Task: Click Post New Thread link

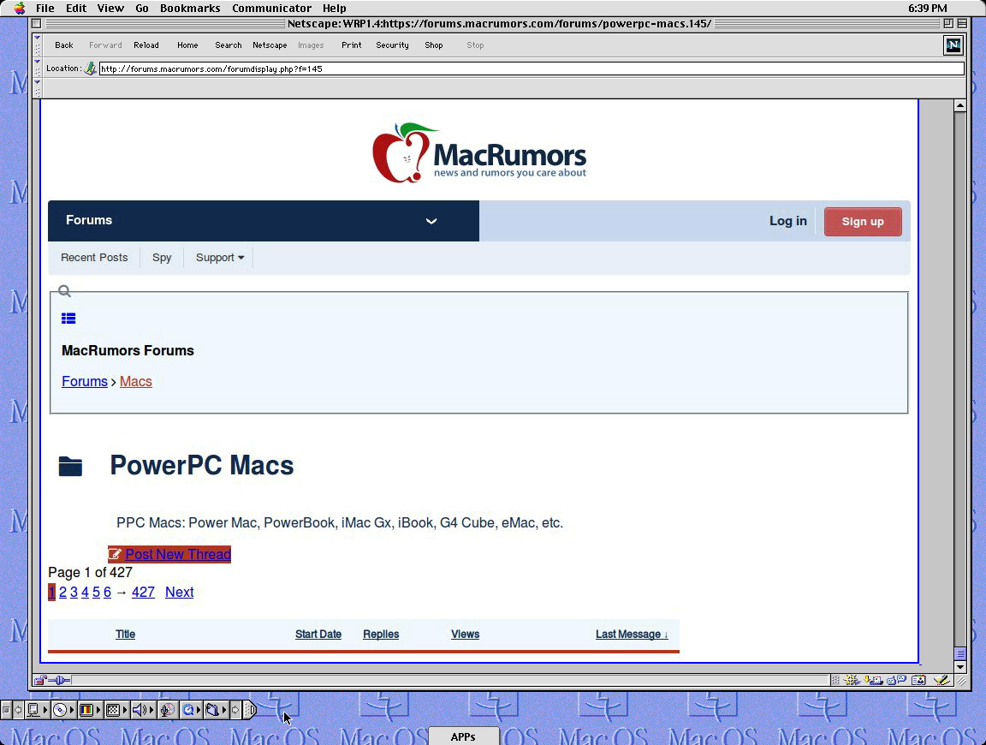Action: [178, 554]
